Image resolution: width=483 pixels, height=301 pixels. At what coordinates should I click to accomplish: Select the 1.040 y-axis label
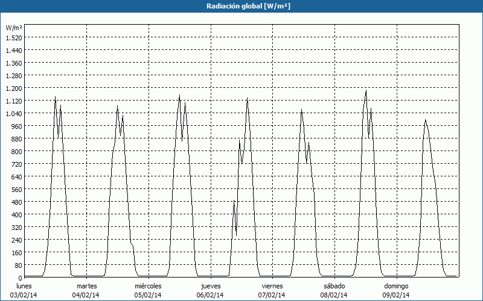[14, 114]
